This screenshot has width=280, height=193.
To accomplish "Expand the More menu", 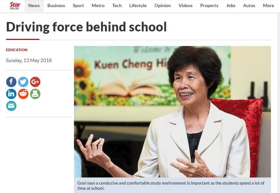I will coord(268,6).
